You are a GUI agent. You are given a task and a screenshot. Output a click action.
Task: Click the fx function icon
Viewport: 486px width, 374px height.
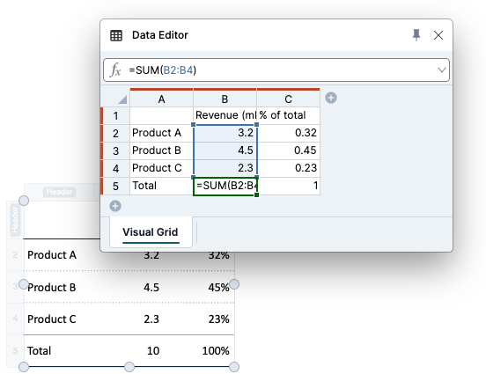pos(115,70)
